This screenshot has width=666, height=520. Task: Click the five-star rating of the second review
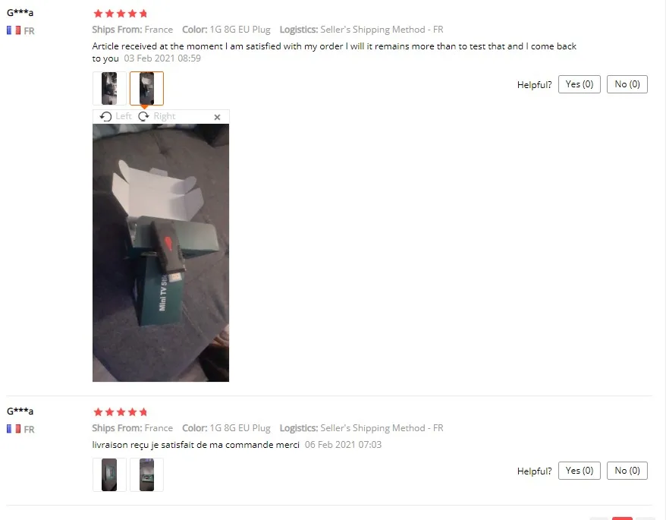click(120, 412)
